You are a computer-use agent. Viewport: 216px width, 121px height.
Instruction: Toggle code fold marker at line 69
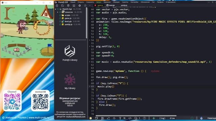90,86
